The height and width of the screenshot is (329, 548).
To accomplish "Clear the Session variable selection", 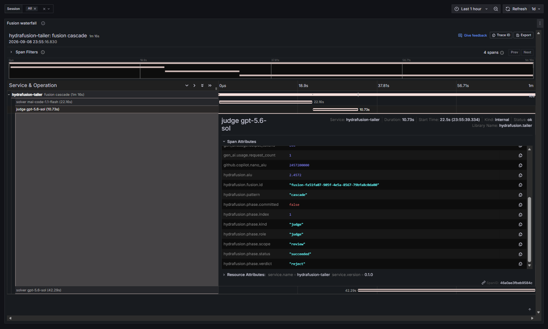I will [44, 9].
